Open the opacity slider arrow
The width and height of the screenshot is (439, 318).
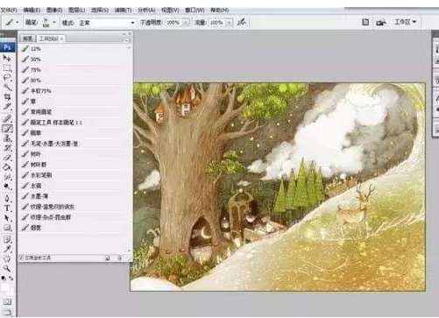186,23
